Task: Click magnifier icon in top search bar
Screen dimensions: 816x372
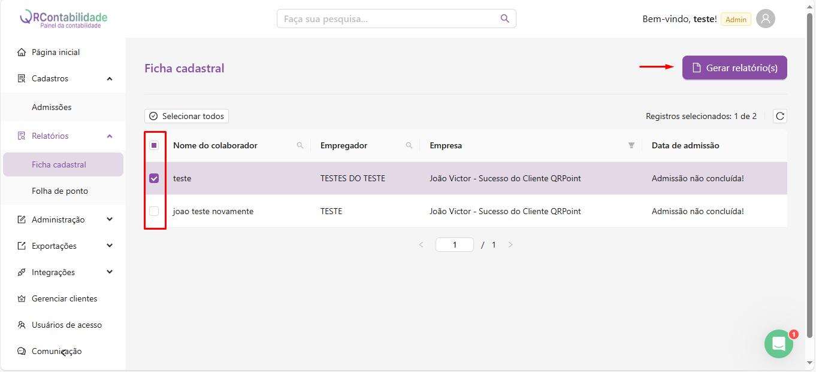Action: (504, 19)
